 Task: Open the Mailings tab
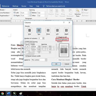coord(15,6)
